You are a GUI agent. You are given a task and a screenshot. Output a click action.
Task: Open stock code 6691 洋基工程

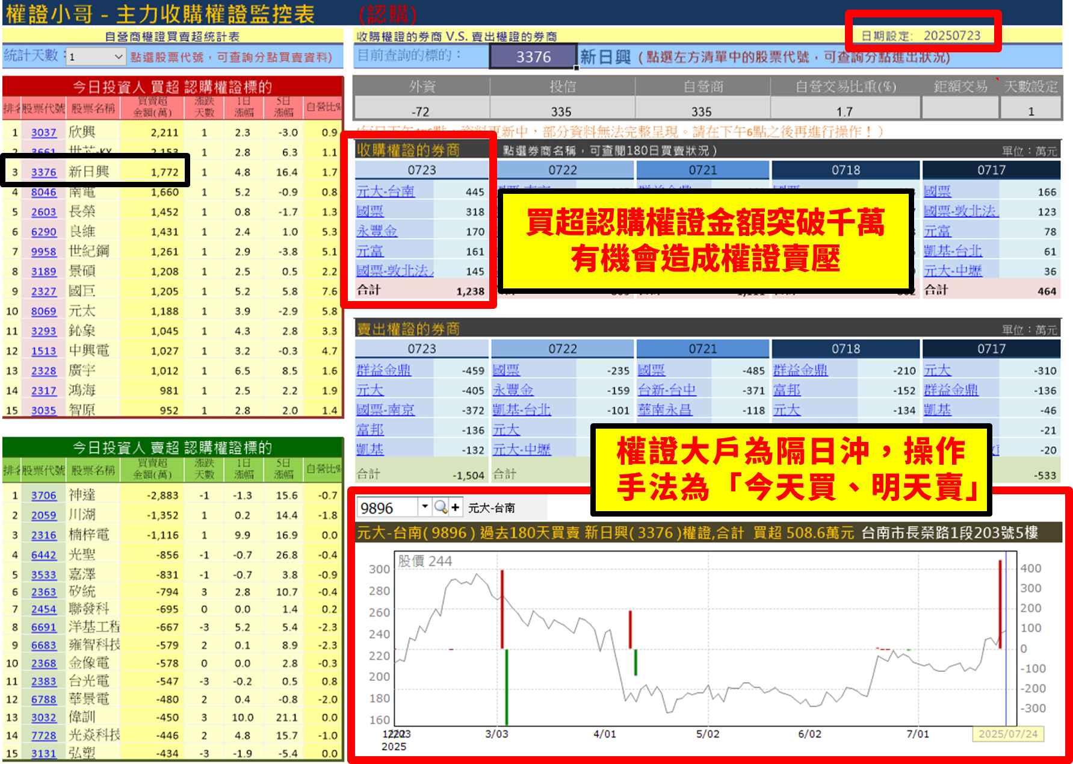tap(44, 627)
